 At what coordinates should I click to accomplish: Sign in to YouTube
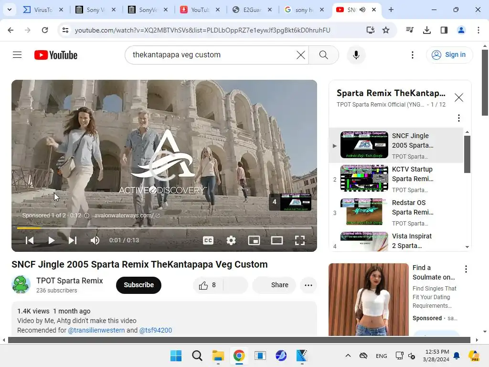(449, 55)
